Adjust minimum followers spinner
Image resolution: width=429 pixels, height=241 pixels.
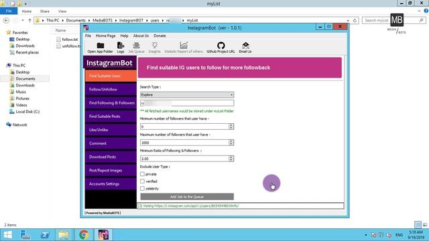tap(231, 127)
